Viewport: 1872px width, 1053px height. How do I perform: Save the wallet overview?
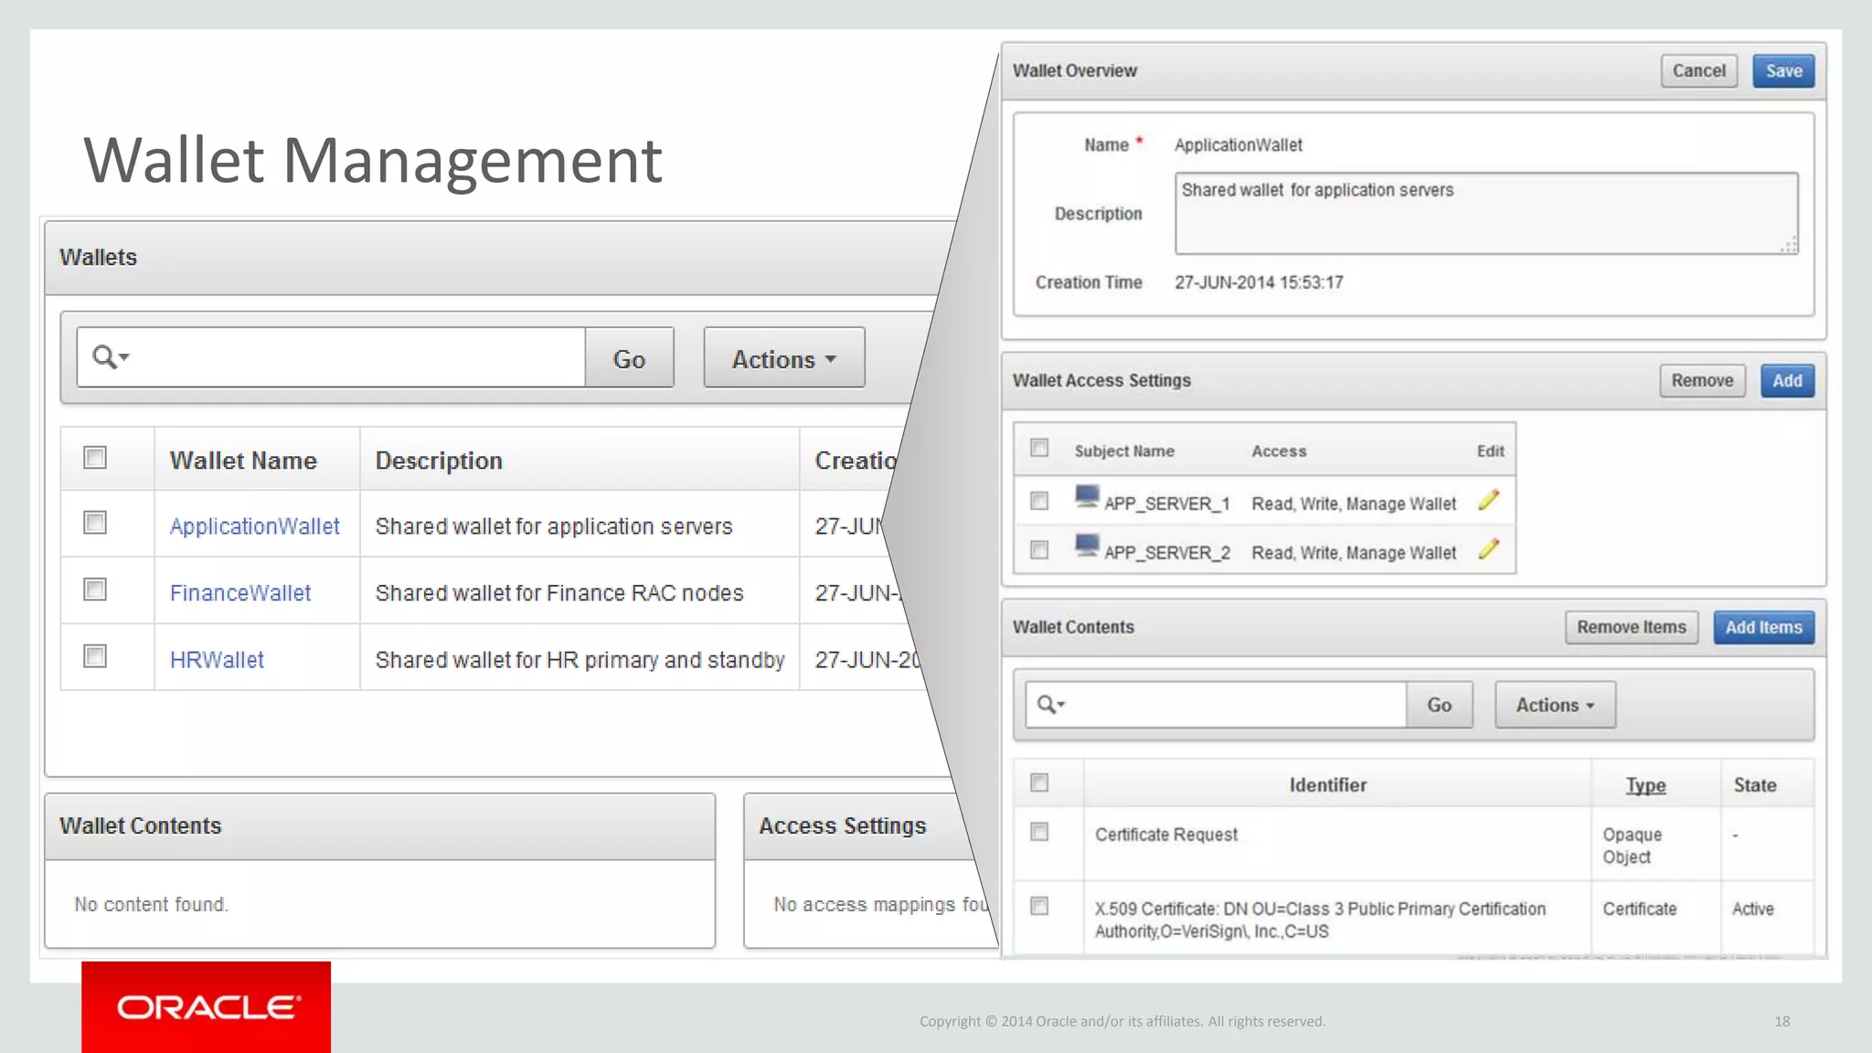pos(1782,71)
